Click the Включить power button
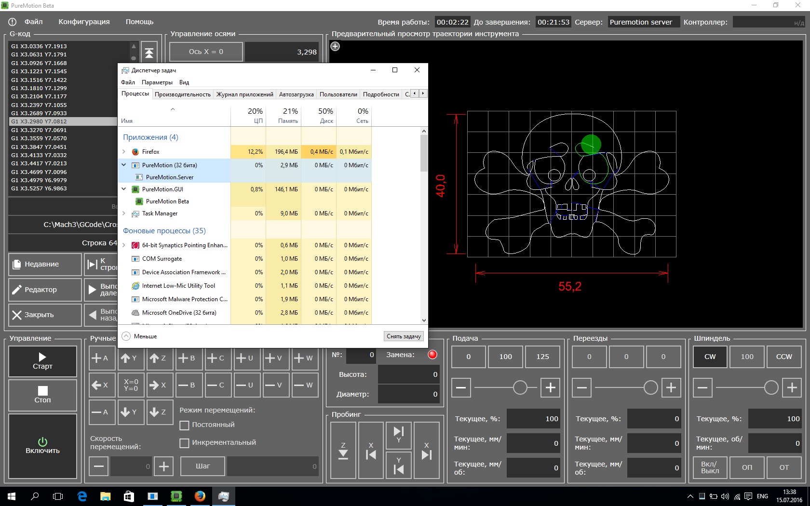 click(x=42, y=446)
